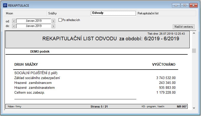Viewport: 201px width, 116px height.
Task: Click the report title REKAPITULAČNÍ LIST ODVODU
Action: tap(80, 38)
